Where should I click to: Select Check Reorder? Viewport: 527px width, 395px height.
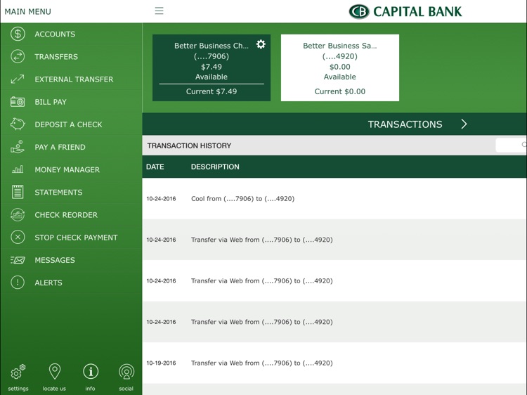(x=71, y=214)
